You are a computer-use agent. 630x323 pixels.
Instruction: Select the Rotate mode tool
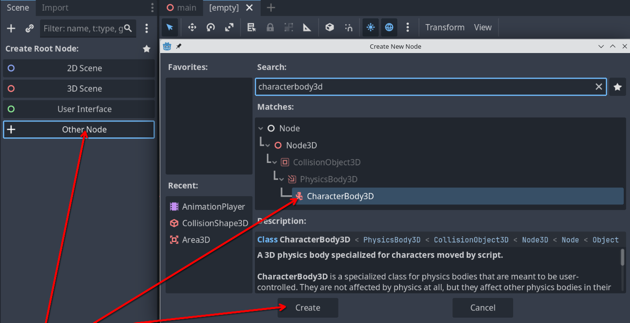coord(210,27)
